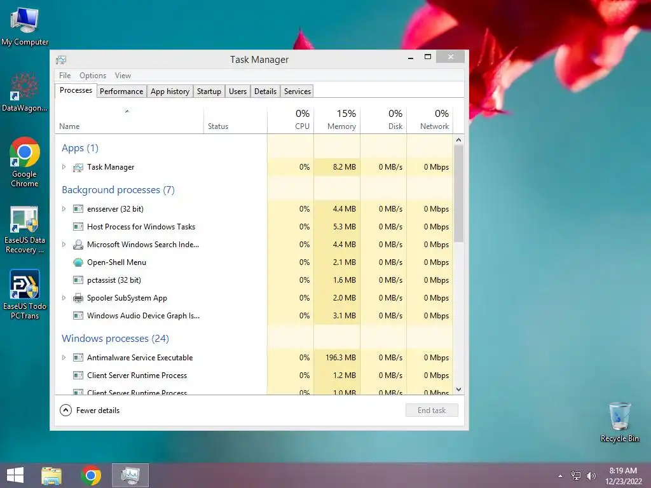
Task: Click the 3.1 MB memory value
Action: coord(345,316)
